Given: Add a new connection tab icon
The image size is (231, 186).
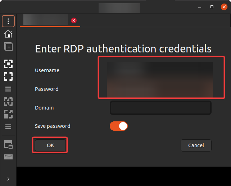Looking at the screenshot, I should click(x=8, y=46).
